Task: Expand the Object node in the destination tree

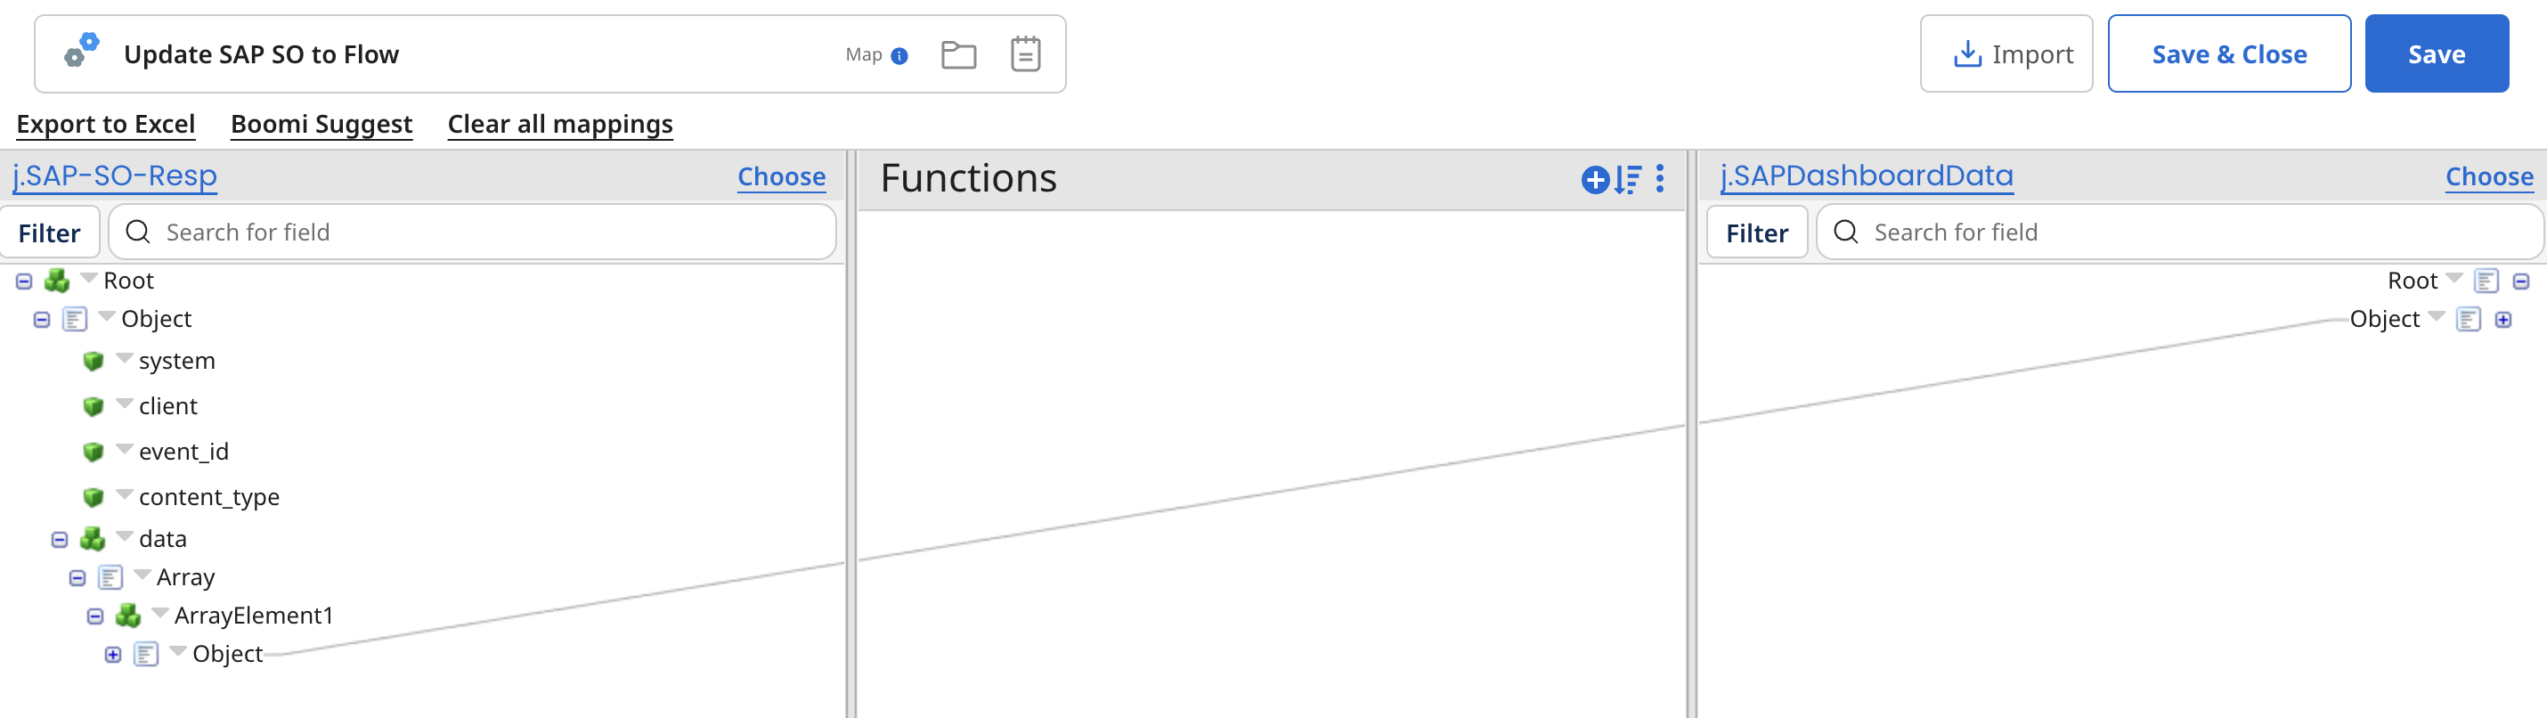Action: pyautogui.click(x=2503, y=318)
